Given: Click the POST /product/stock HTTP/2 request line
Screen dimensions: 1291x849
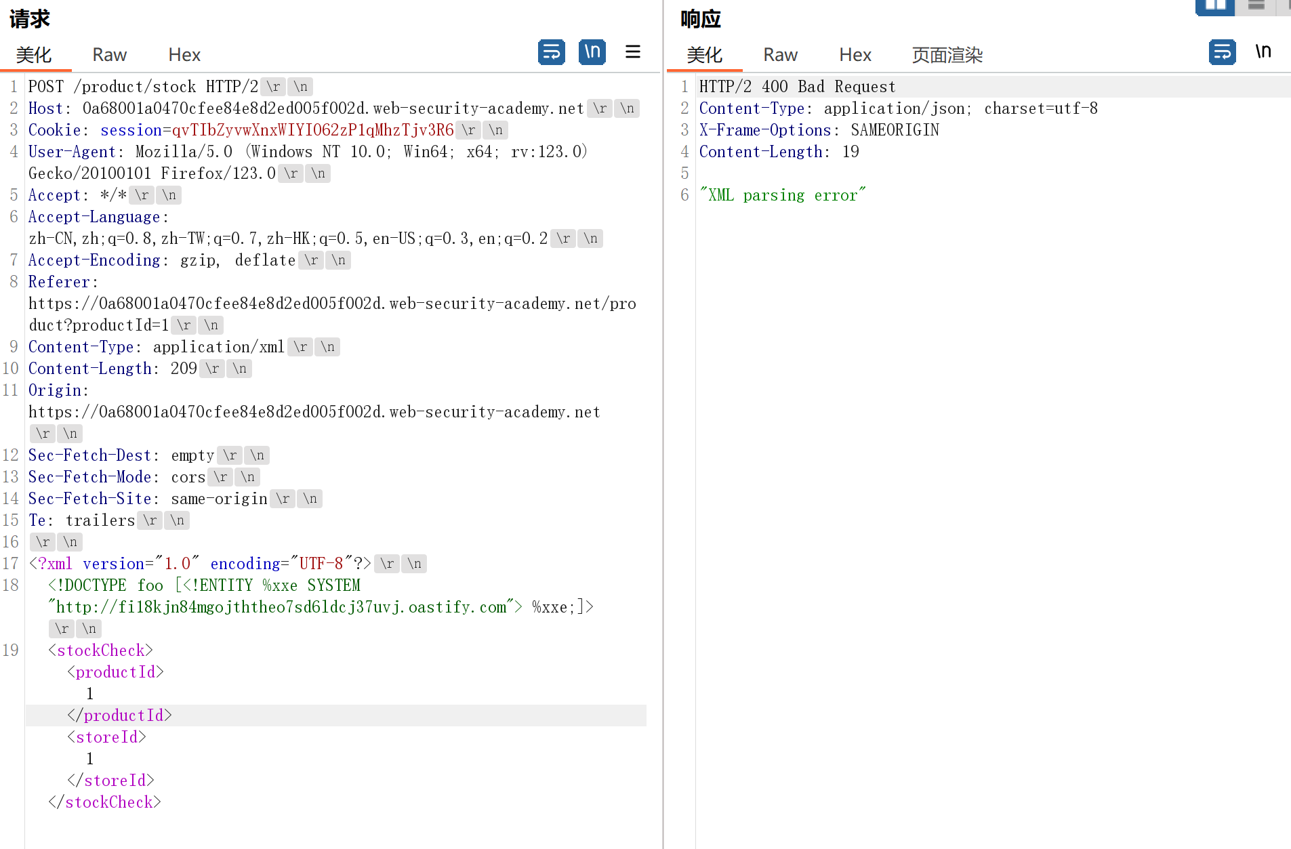Looking at the screenshot, I should [143, 87].
